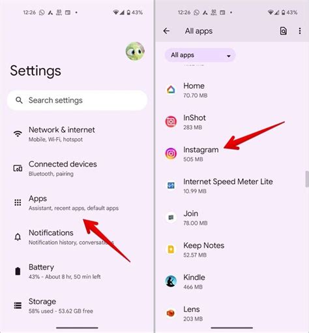Open Connected devices settings
Screen dimensions: 309x333
[77, 168]
